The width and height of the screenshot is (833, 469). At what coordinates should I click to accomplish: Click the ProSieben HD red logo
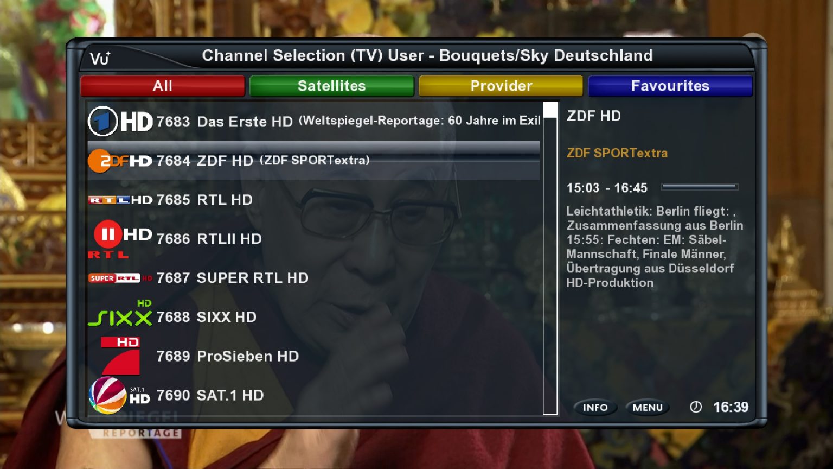[120, 356]
